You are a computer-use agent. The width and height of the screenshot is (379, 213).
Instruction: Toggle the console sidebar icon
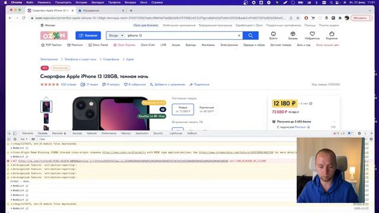(x=9, y=139)
